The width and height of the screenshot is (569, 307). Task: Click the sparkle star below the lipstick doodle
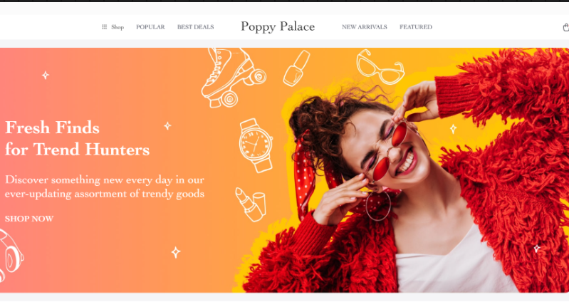click(176, 252)
